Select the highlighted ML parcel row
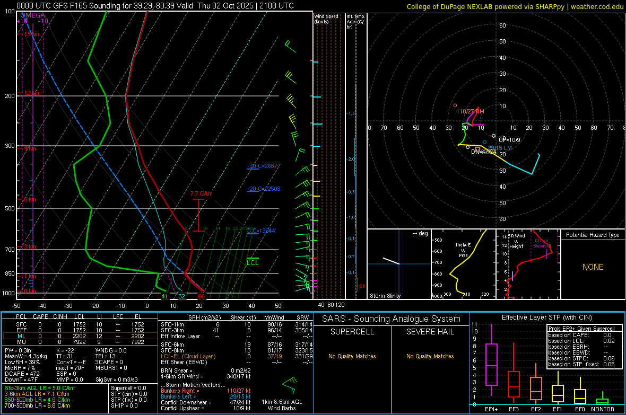The width and height of the screenshot is (626, 415). [x=80, y=336]
